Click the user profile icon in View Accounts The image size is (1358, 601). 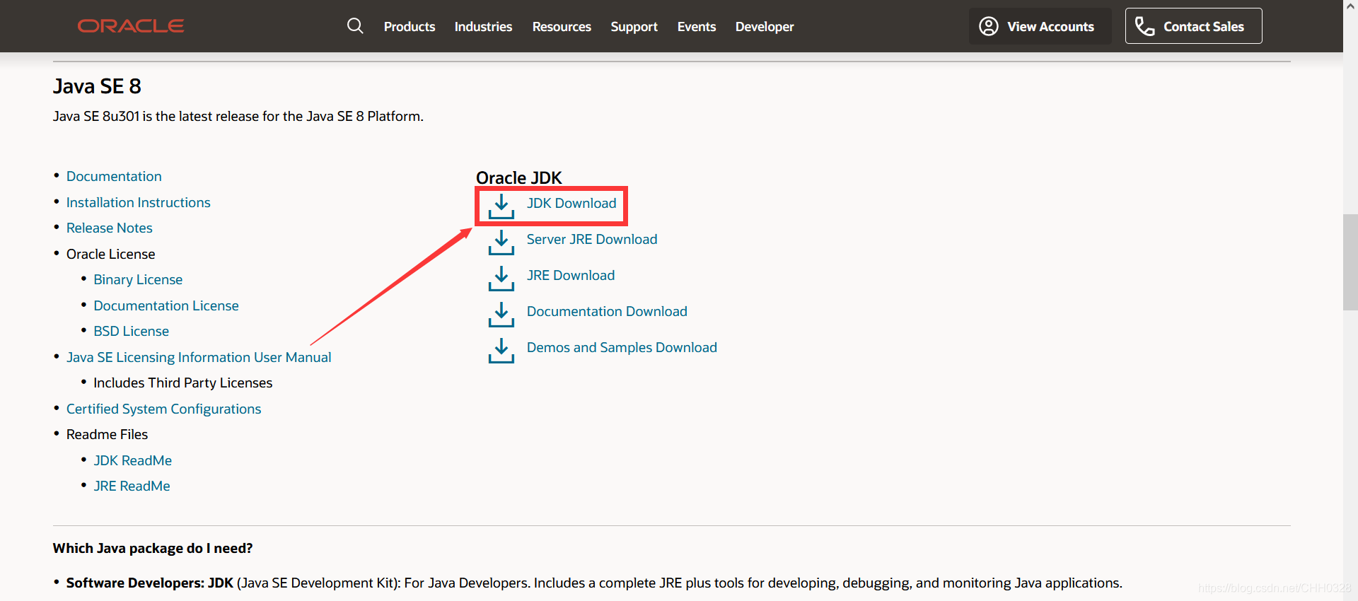pos(989,26)
